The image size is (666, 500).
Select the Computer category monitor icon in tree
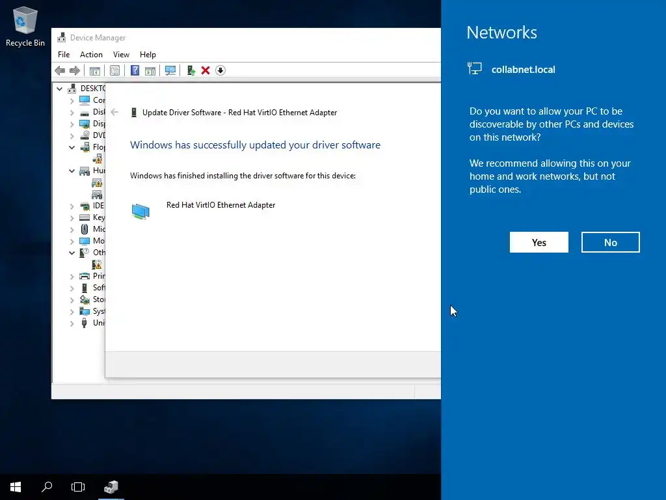[85, 100]
